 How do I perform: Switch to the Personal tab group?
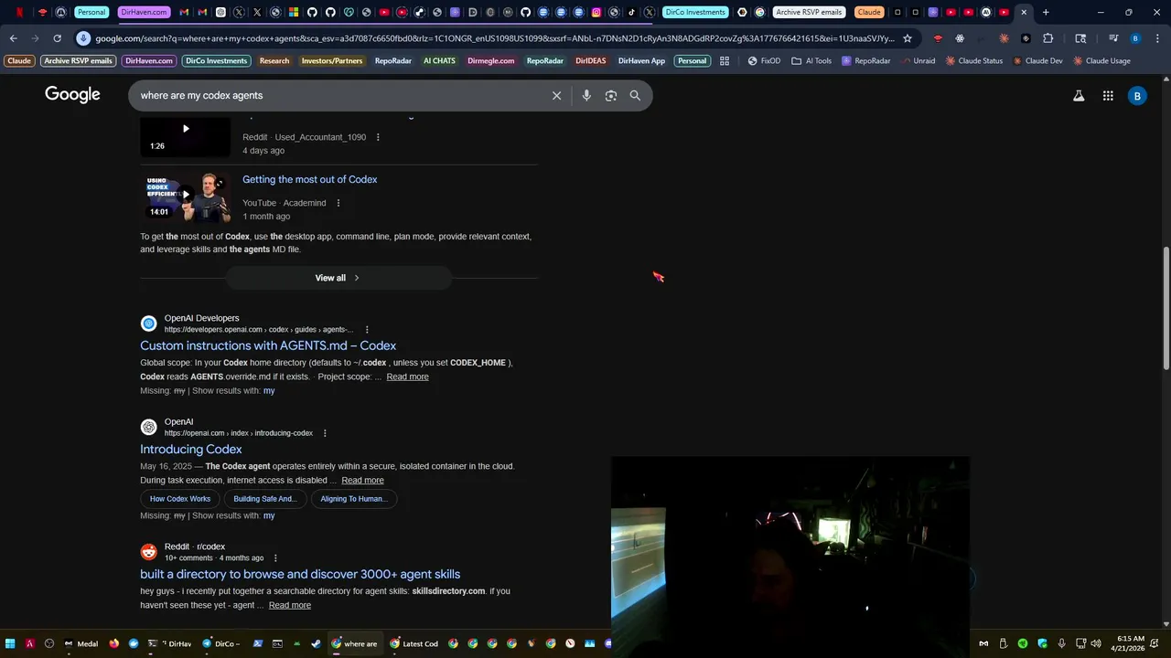click(x=91, y=12)
